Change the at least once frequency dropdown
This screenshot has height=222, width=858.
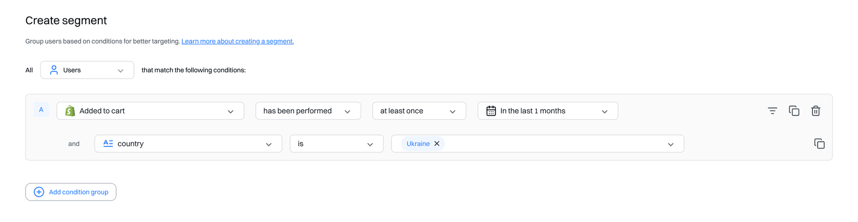coord(419,111)
